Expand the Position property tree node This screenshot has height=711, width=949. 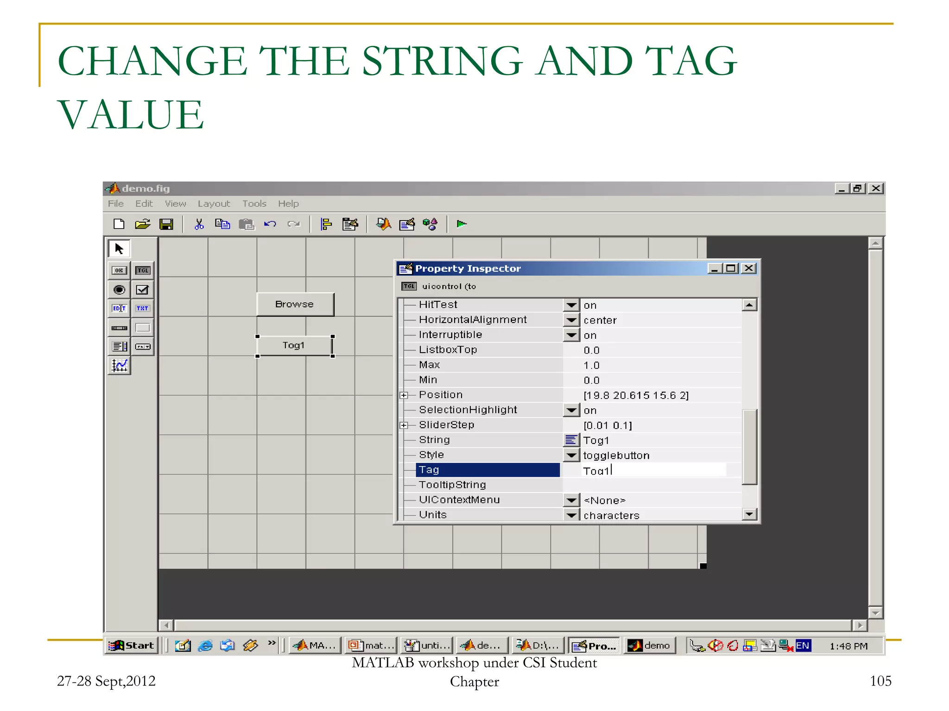(x=404, y=395)
